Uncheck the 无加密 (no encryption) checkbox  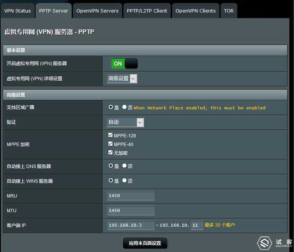(x=110, y=152)
